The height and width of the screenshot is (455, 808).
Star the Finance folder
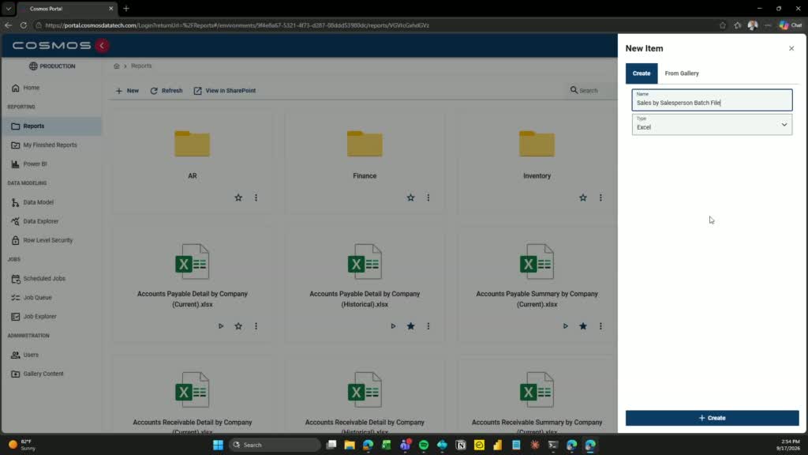pos(410,197)
